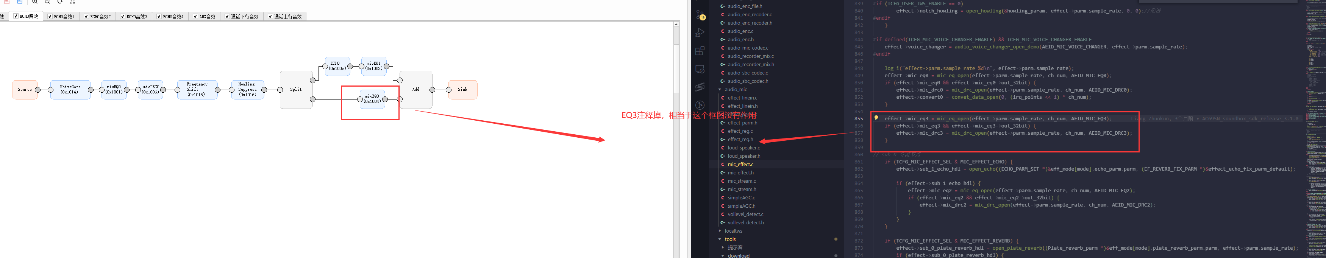
Task: Select the Frequency Shift (0x1015) node
Action: (x=197, y=89)
